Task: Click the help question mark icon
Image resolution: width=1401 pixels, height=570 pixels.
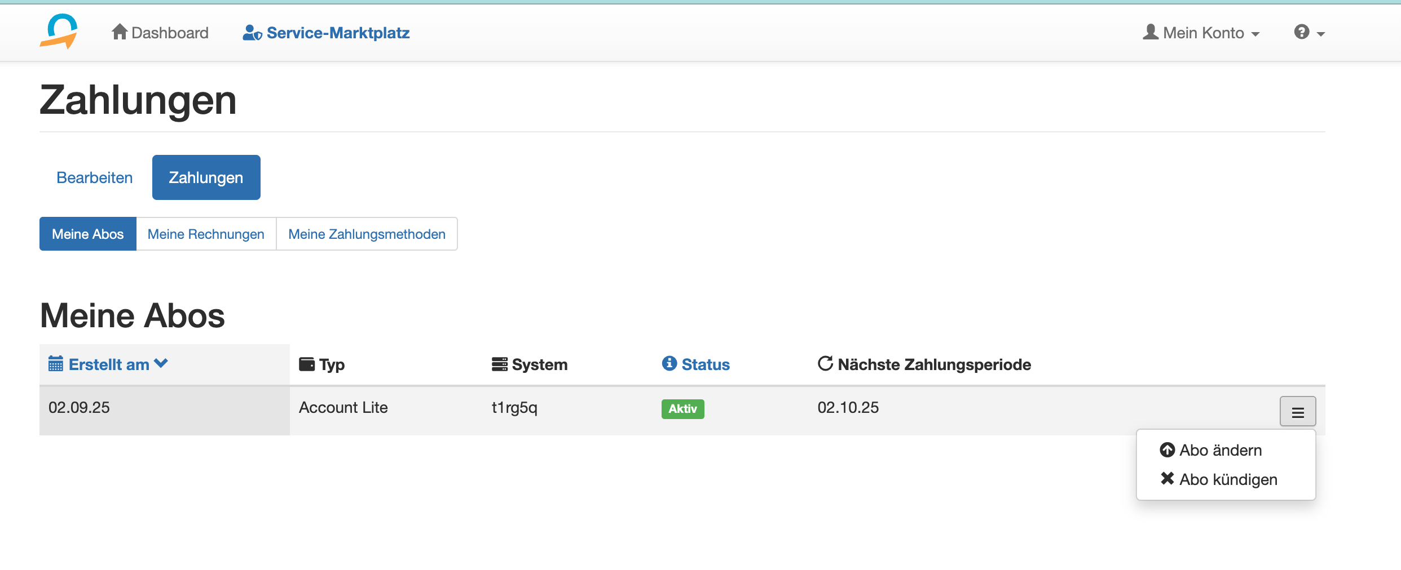Action: pyautogui.click(x=1301, y=32)
